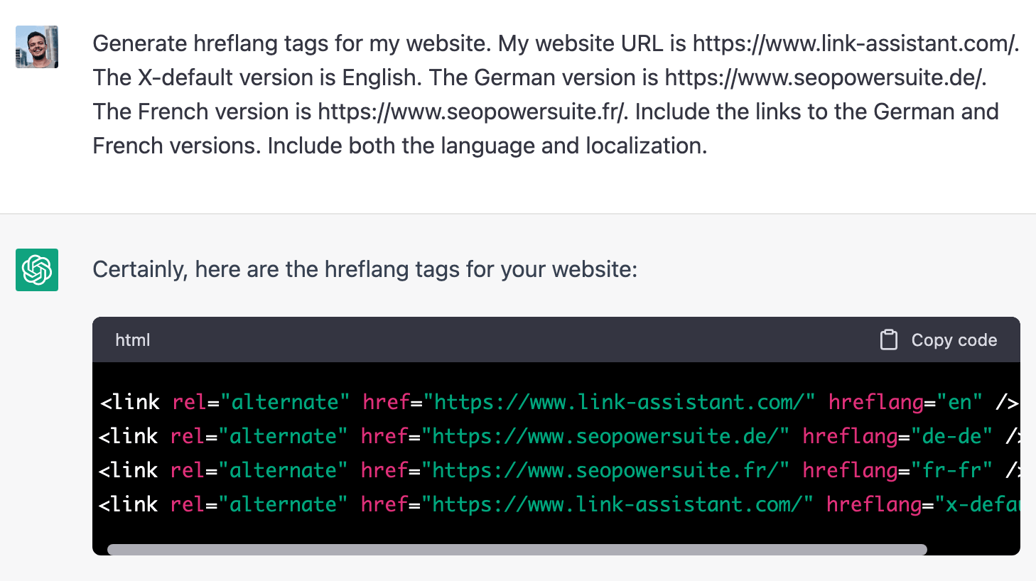Click the clipboard icon in code header

click(888, 340)
